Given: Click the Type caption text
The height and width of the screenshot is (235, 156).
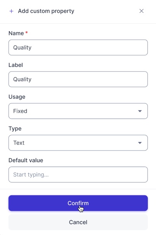Looking at the screenshot, I should [15, 129].
